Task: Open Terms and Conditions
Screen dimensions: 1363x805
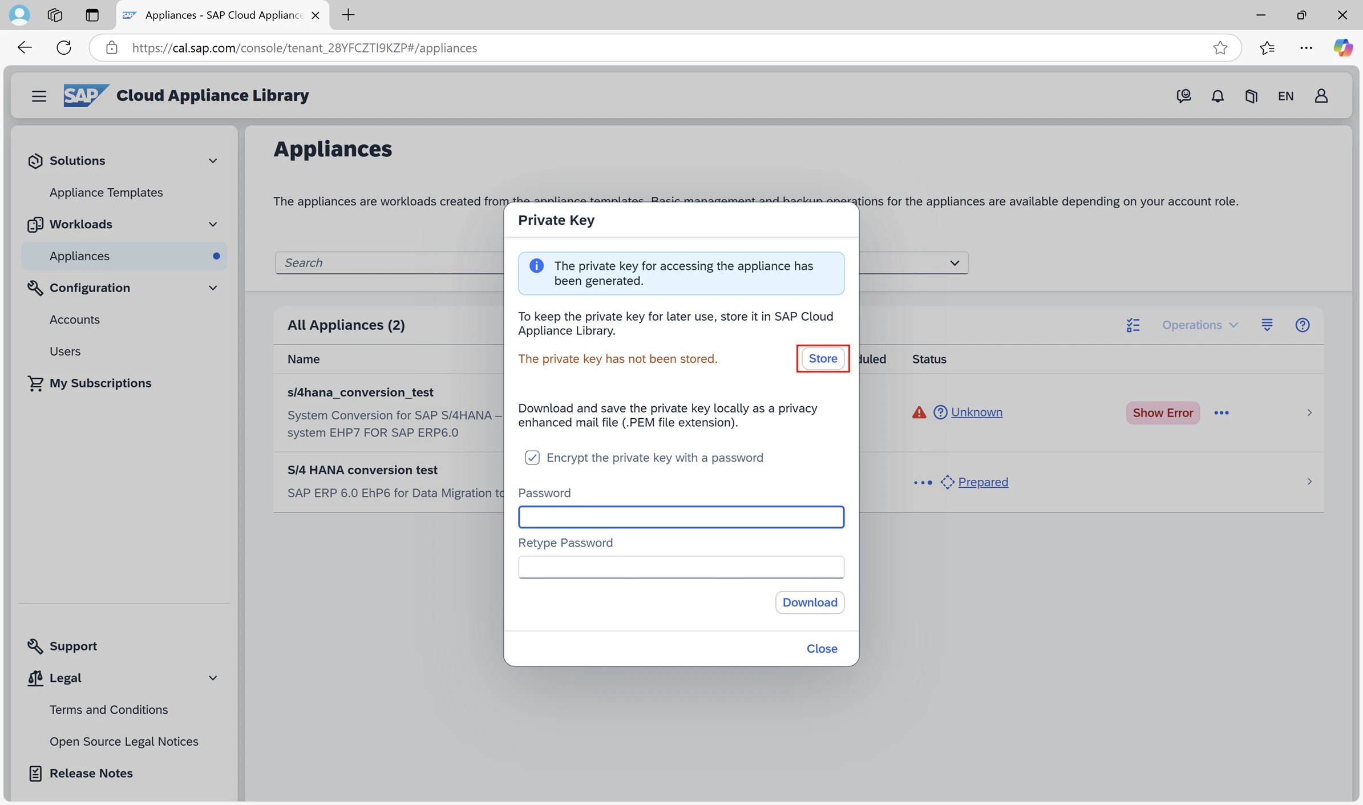Action: click(x=109, y=710)
